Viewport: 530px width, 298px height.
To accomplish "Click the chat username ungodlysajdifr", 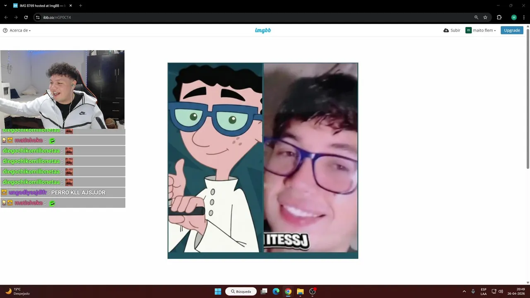I will tap(28, 192).
